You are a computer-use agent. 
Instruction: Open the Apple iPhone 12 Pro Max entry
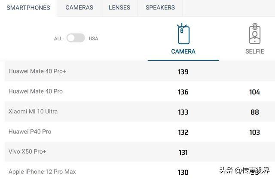[x=42, y=172]
